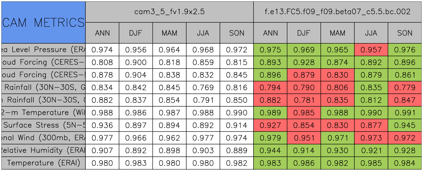Click the Relative Humidity row label
This screenshot has height=171, width=423.
pos(43,151)
